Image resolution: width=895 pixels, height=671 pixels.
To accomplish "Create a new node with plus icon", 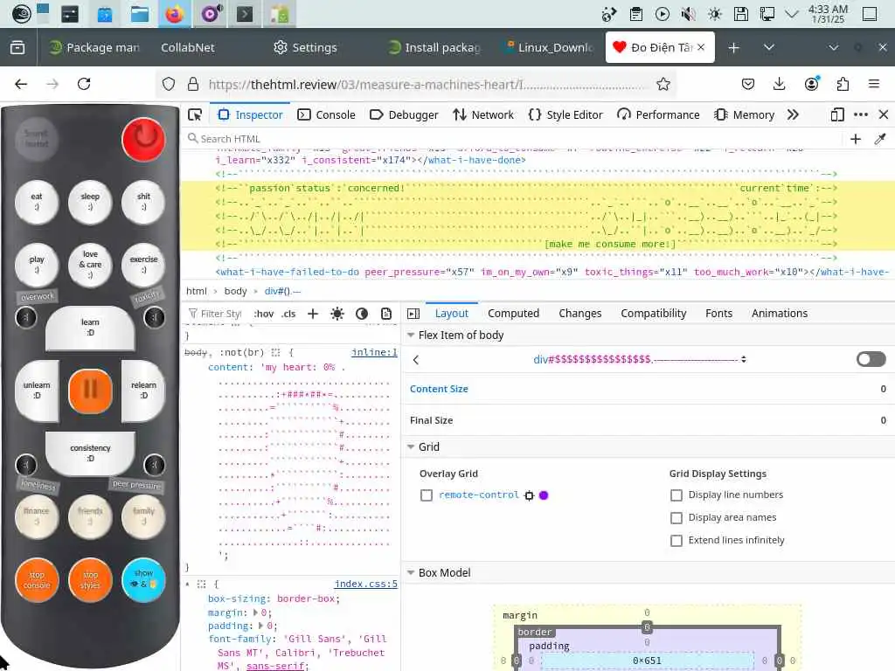I will 856,139.
